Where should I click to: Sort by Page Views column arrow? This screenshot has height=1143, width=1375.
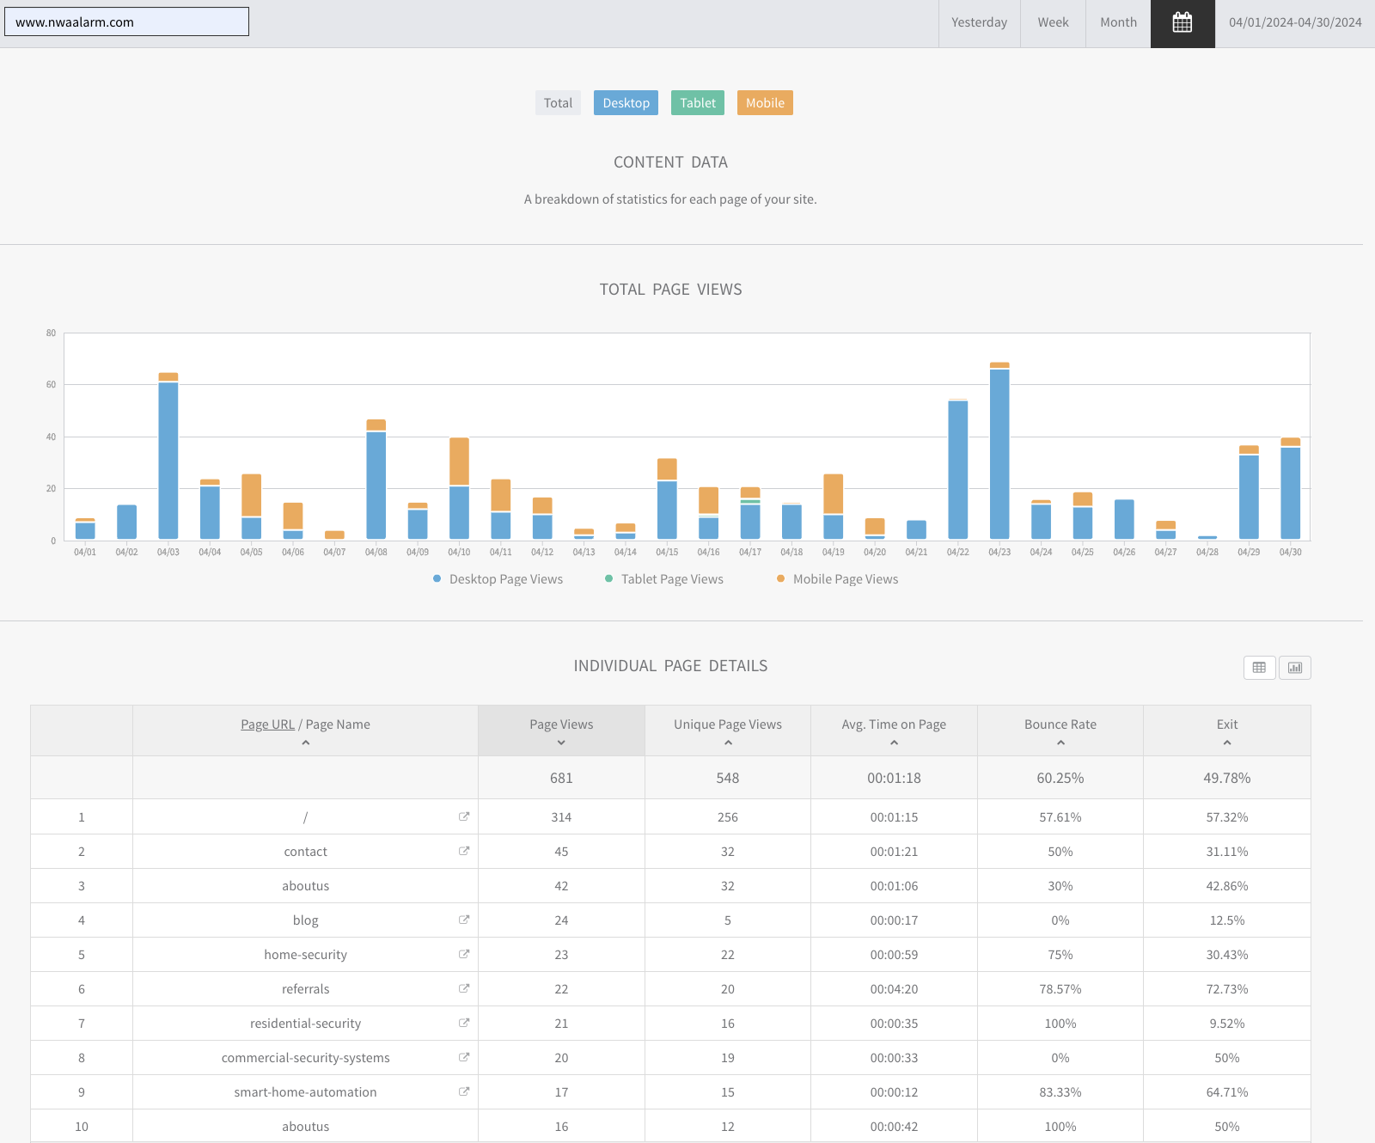coord(561,743)
